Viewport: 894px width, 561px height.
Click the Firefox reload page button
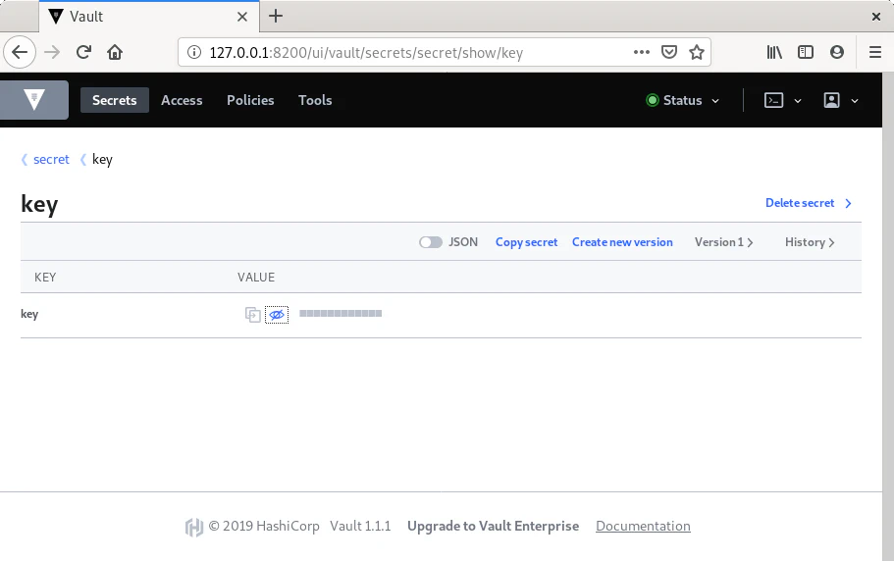click(x=84, y=52)
